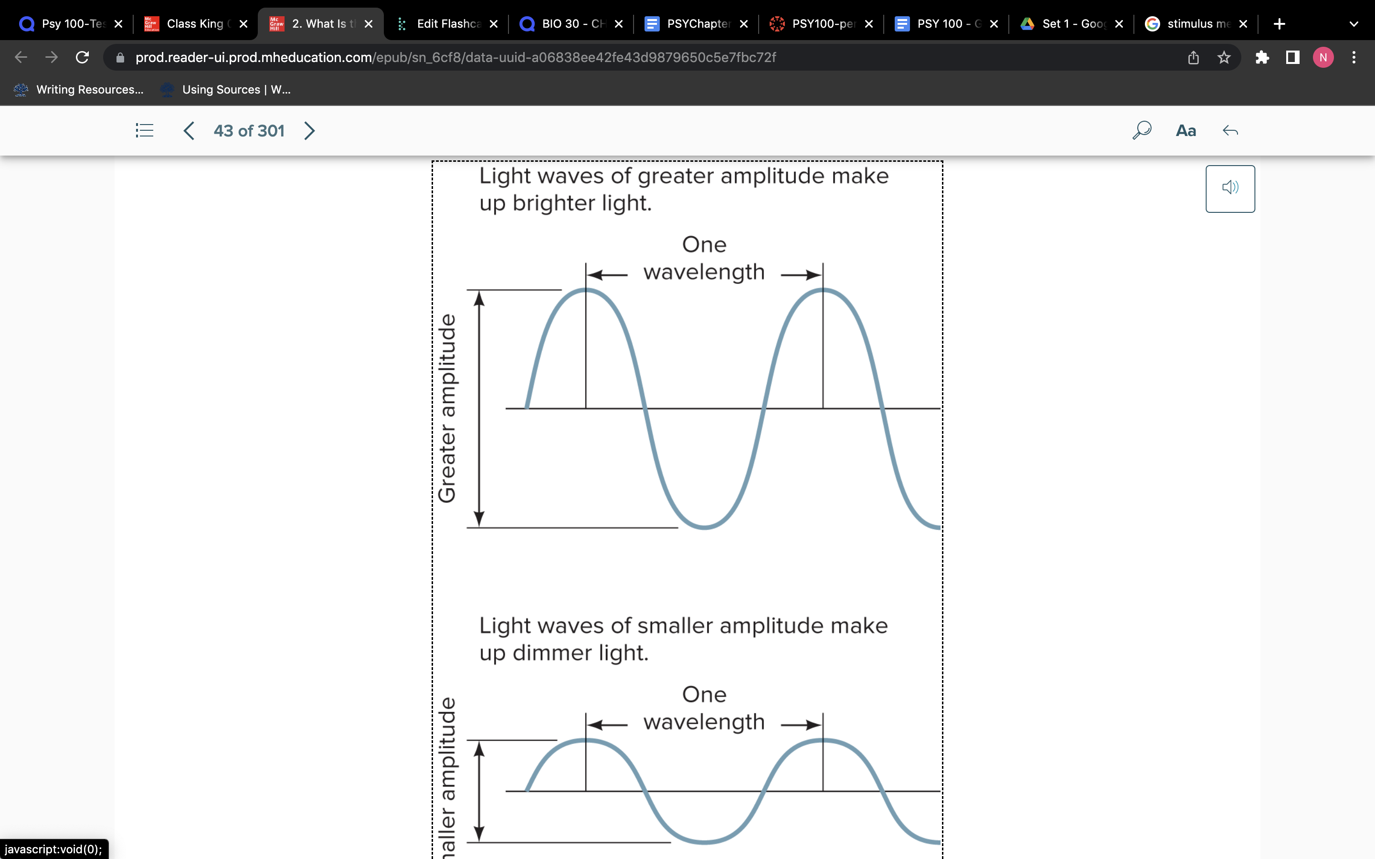
Task: Click the search icon in reader
Action: click(x=1142, y=130)
